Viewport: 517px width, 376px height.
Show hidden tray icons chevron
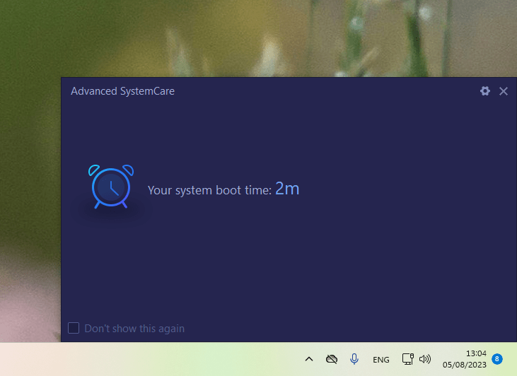click(x=309, y=359)
